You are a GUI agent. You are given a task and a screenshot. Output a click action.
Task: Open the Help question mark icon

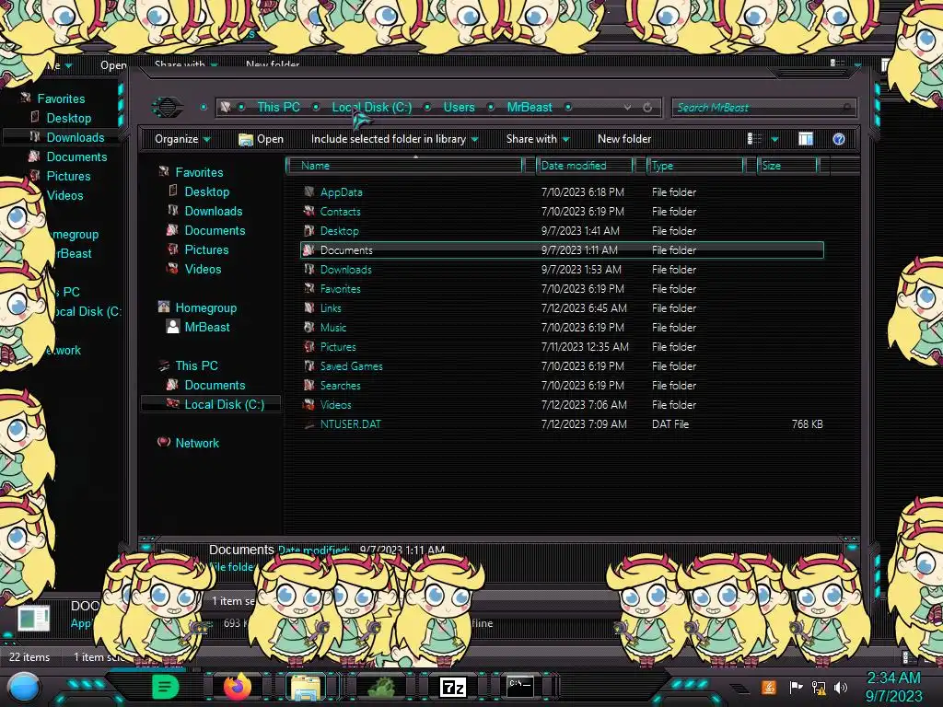tap(838, 139)
